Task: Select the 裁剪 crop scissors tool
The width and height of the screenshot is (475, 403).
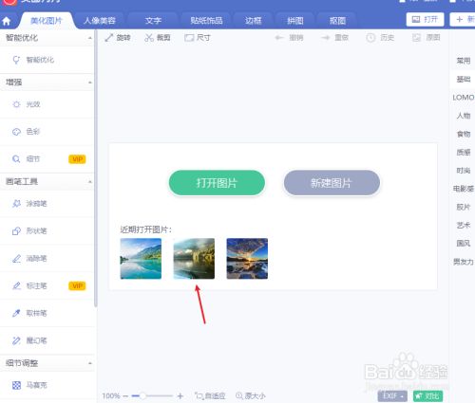Action: pyautogui.click(x=158, y=38)
